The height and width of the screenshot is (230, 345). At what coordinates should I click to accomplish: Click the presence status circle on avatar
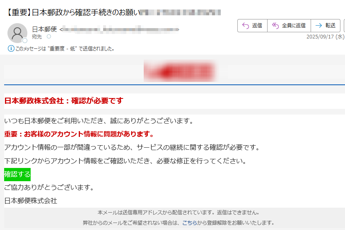click(x=25, y=41)
